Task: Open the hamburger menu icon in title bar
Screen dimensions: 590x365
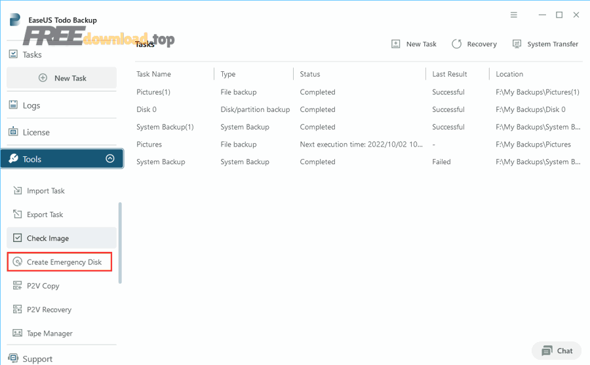Action: point(513,15)
